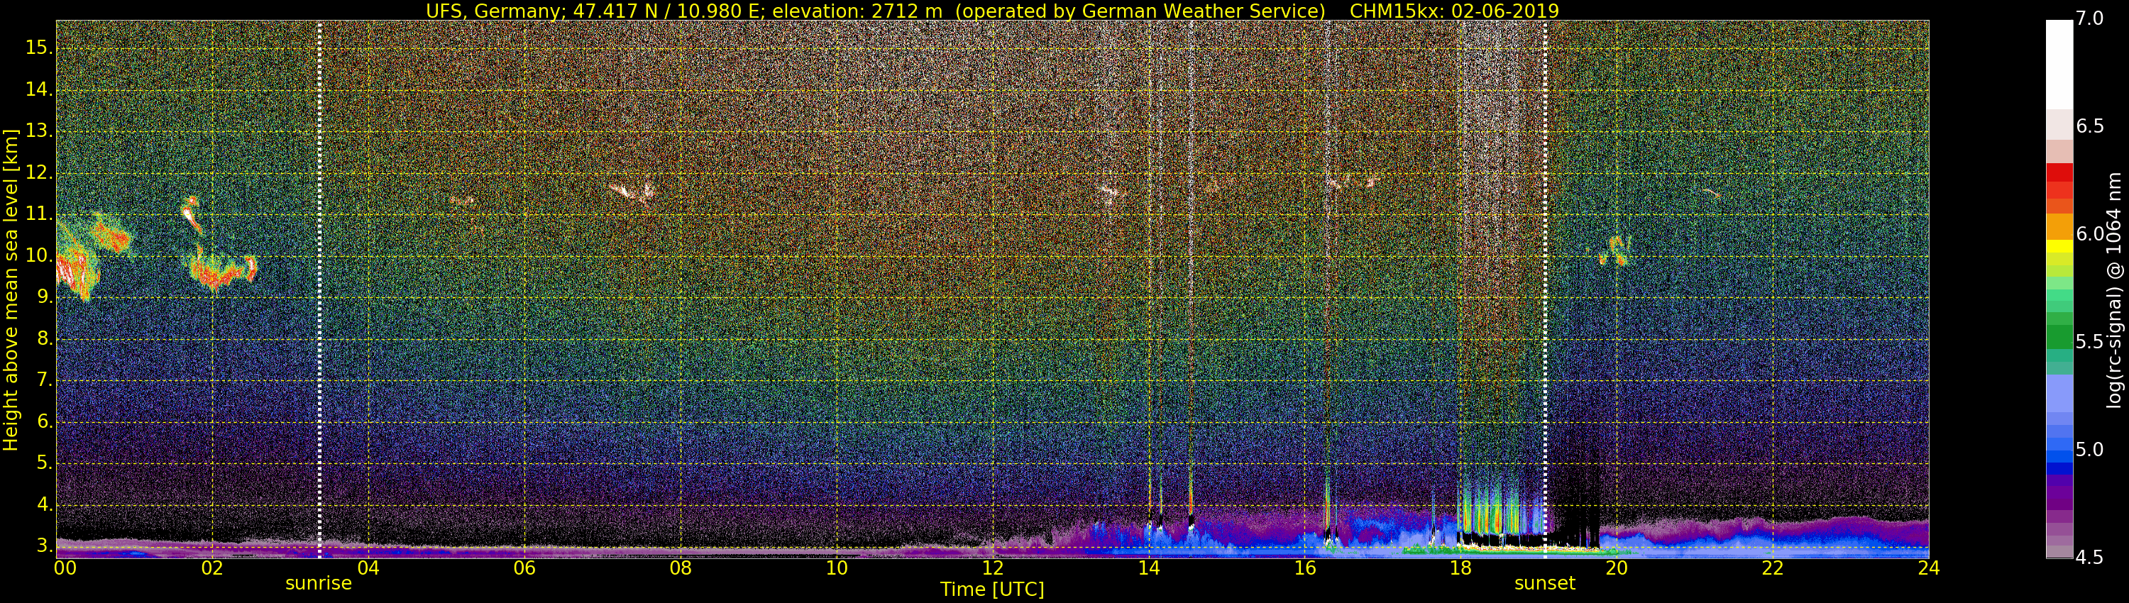Click the white top segment of the colorbar
The height and width of the screenshot is (603, 2129).
[x=2059, y=65]
